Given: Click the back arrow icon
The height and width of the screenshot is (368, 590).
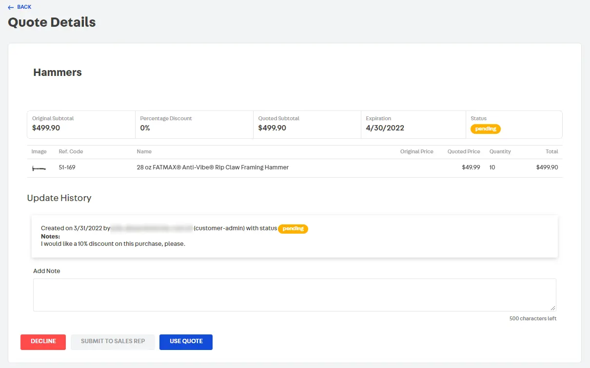Looking at the screenshot, I should pos(11,7).
